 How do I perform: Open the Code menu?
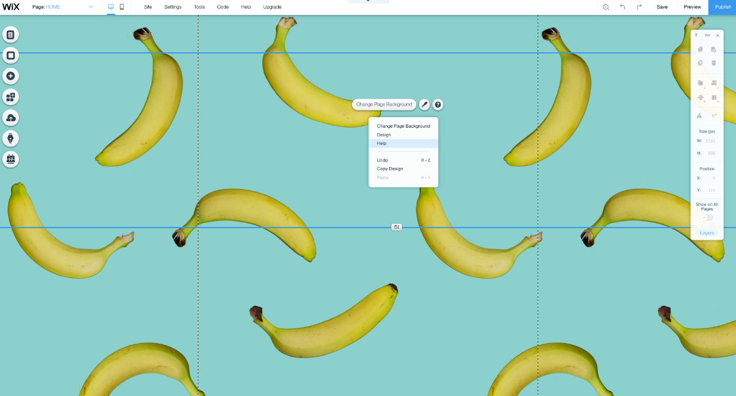coord(223,7)
